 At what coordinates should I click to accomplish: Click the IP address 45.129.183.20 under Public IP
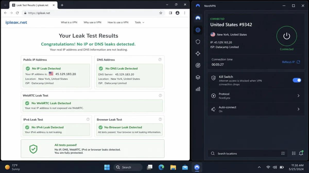pos(66,74)
